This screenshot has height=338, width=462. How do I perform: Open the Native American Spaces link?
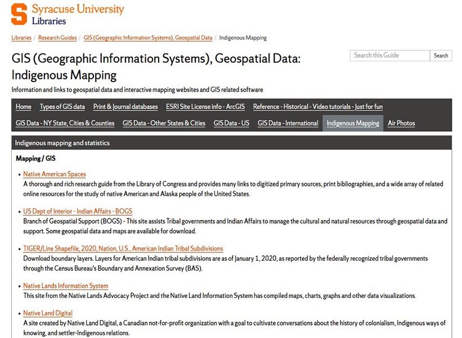[x=55, y=174]
